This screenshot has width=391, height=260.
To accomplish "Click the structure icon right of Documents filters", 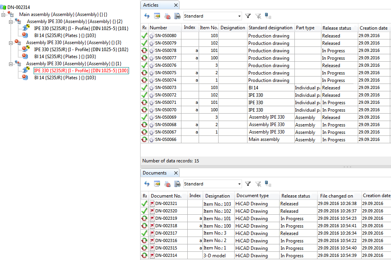I will 268,184.
